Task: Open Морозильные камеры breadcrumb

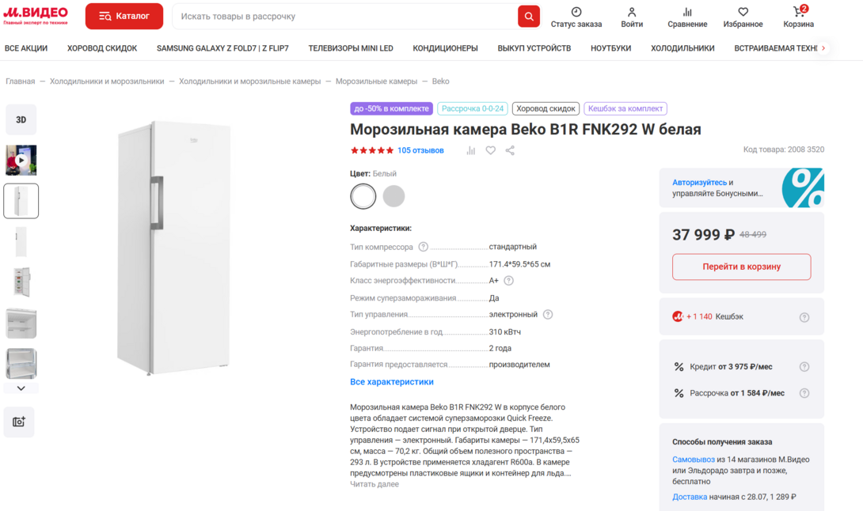Action: tap(376, 81)
